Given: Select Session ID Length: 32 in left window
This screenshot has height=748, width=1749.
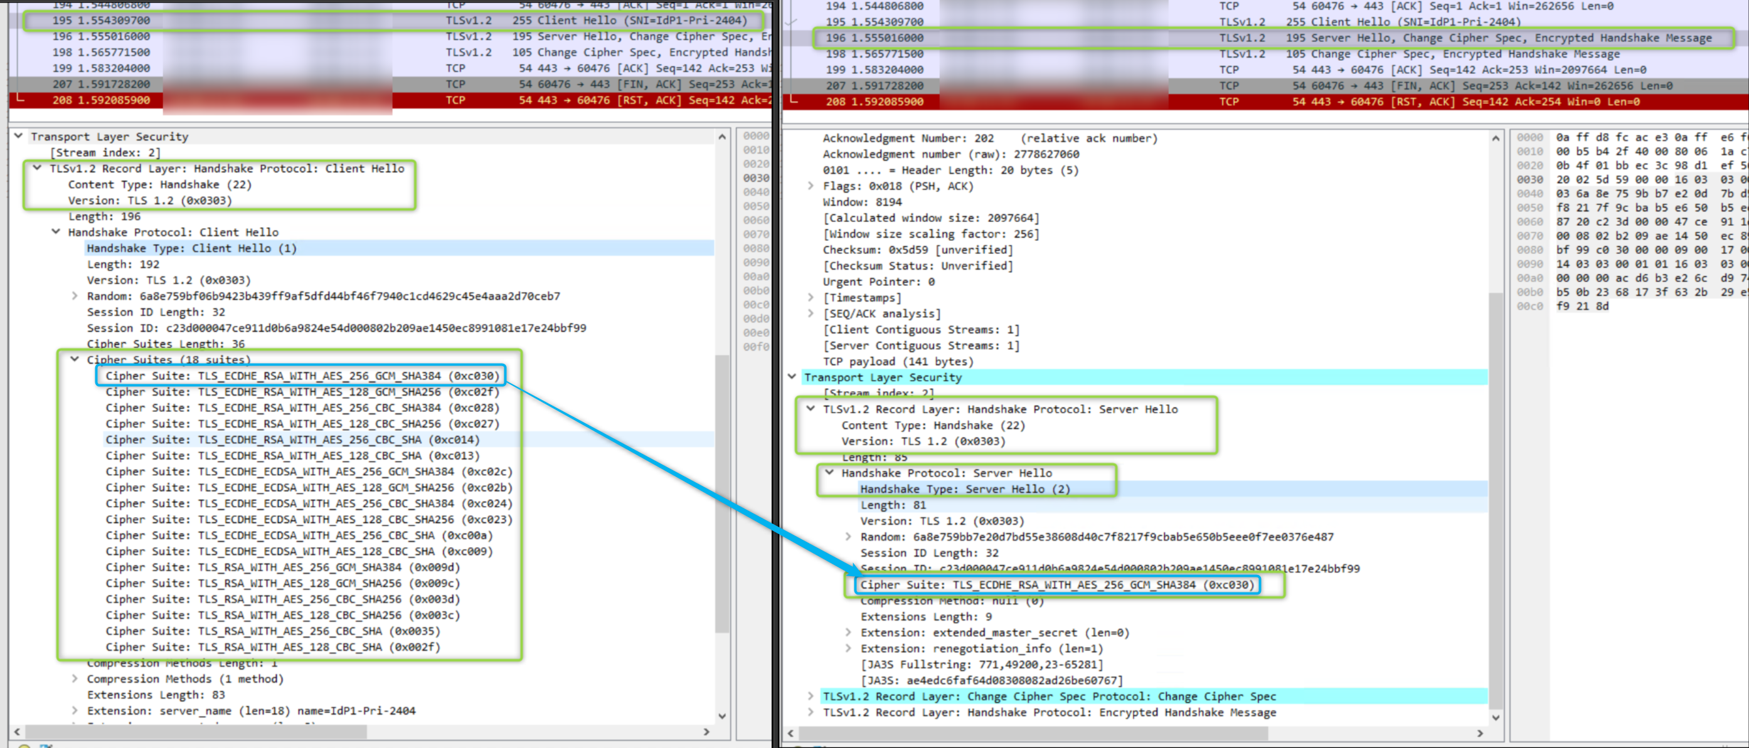Looking at the screenshot, I should [156, 312].
